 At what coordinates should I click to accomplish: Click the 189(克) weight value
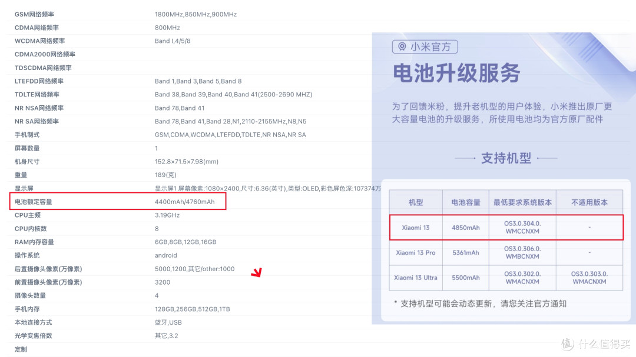pyautogui.click(x=165, y=175)
